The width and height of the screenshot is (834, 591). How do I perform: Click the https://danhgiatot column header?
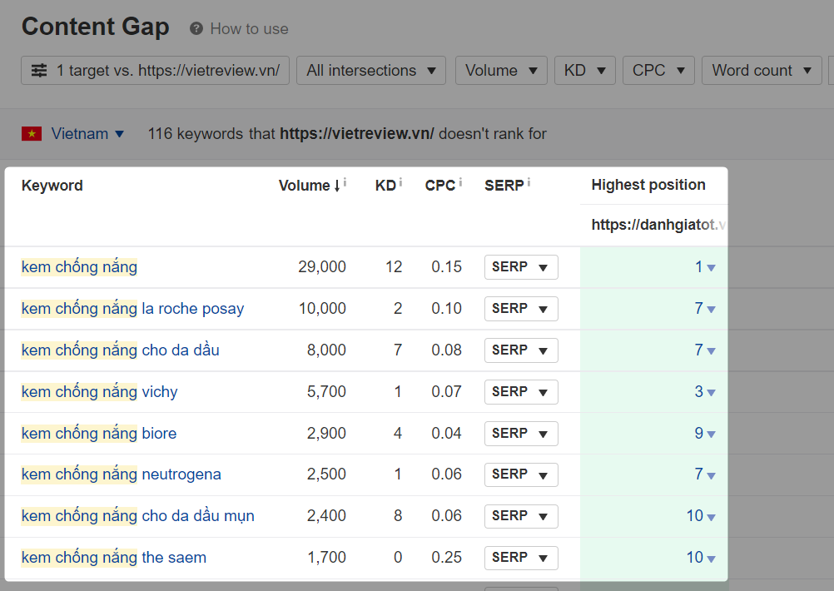click(x=658, y=225)
